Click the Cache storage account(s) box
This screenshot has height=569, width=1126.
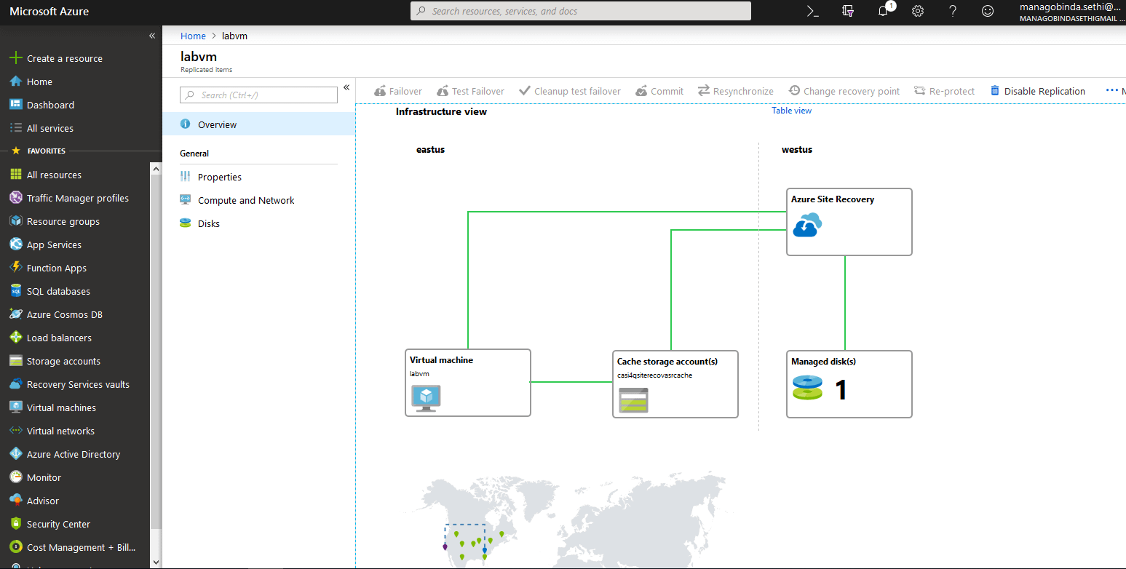pyautogui.click(x=675, y=384)
